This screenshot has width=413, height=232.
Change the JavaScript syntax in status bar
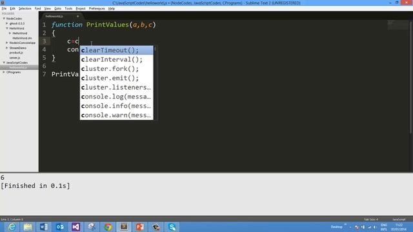[399, 219]
